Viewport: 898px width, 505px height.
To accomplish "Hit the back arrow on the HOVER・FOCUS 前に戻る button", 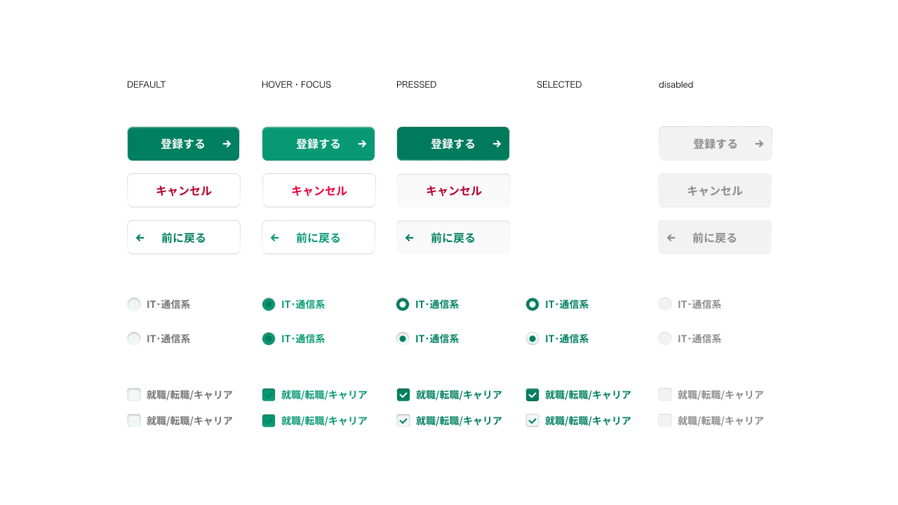I will (274, 238).
